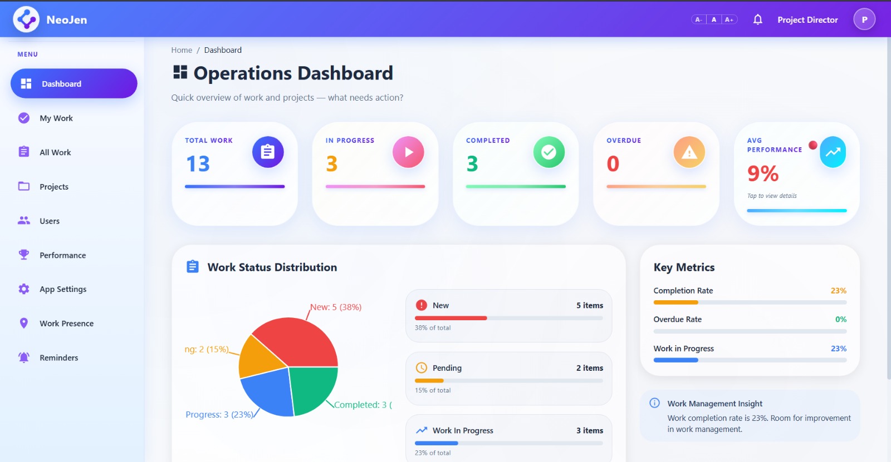
Task: Open the Dashboard menu item
Action: tap(74, 83)
